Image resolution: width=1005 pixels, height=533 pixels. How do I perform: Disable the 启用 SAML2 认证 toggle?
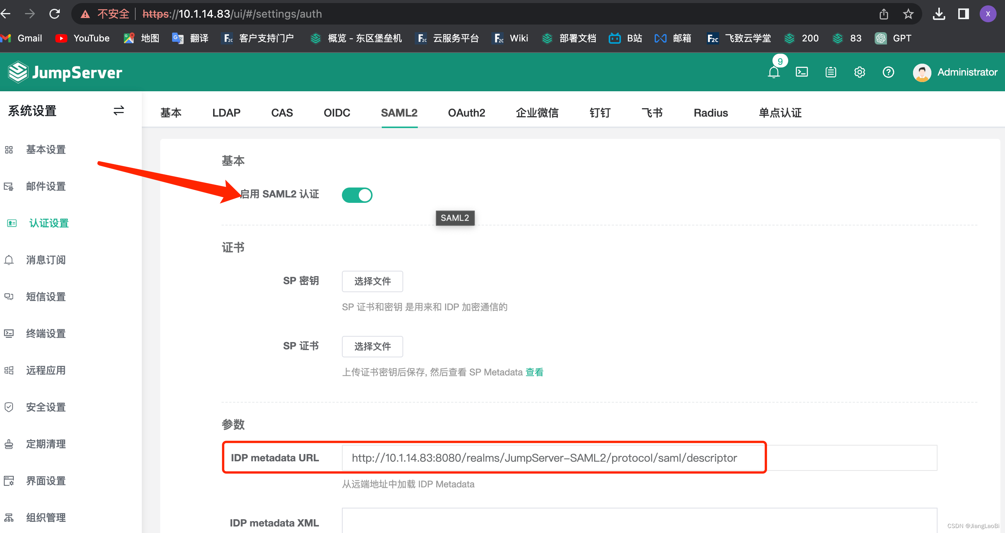tap(356, 195)
